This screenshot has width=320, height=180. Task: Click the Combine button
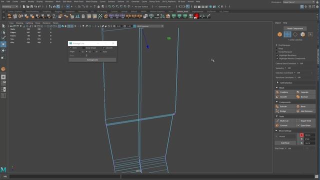click(x=285, y=92)
